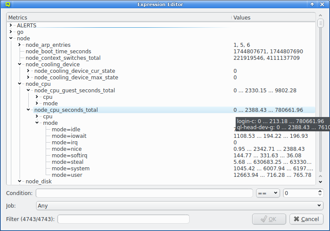The image size is (330, 231).
Task: Expand mode under node_cpu_guest_seconds_total
Action: point(37,103)
